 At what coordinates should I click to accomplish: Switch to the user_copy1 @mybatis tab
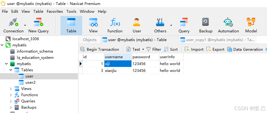click(217, 40)
